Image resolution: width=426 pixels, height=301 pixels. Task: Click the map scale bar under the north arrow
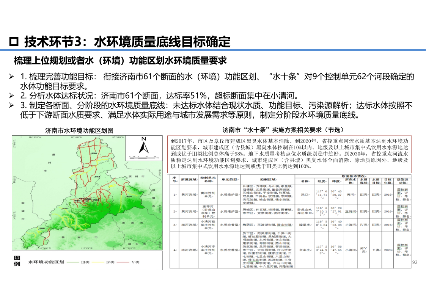(x=143, y=157)
